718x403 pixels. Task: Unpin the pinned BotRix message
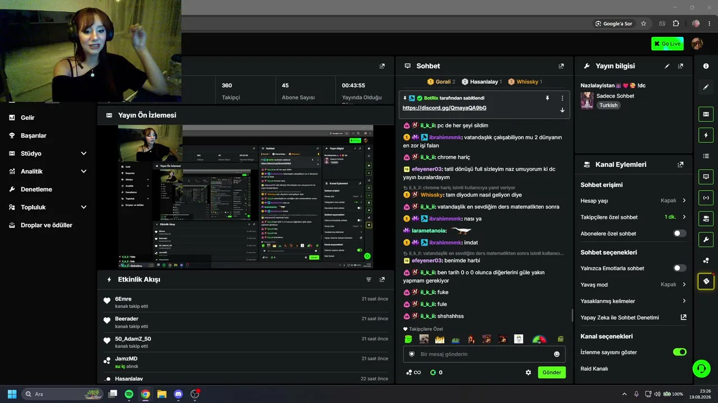coord(547,98)
